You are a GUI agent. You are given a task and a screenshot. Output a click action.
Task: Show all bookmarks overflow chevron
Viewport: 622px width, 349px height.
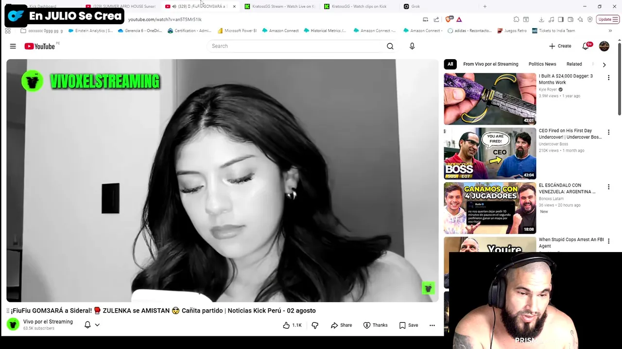point(610,31)
